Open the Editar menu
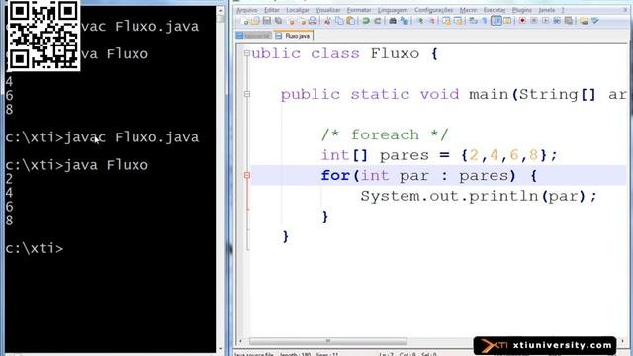Screen dimensions: 633x356 [272, 10]
